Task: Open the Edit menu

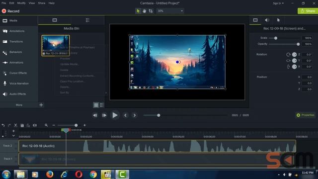Action: (x=11, y=3)
